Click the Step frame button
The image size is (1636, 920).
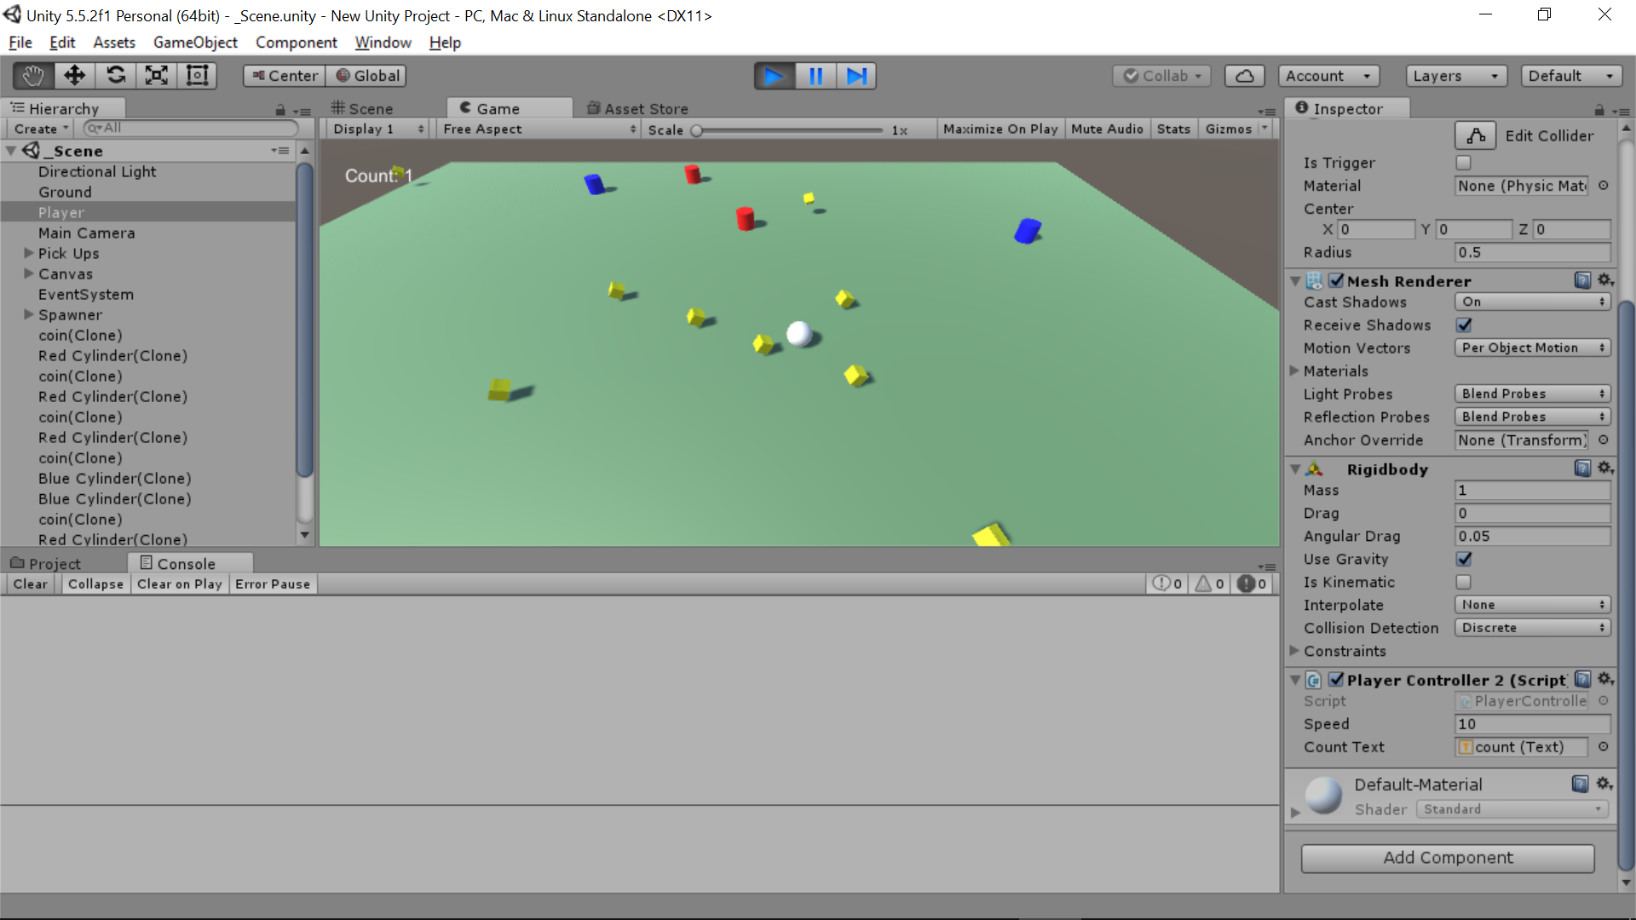point(856,77)
